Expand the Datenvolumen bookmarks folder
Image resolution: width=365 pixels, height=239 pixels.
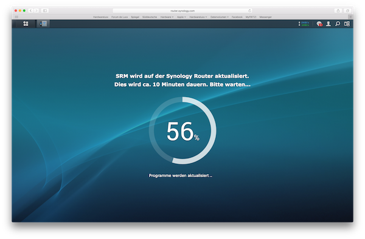pos(220,17)
